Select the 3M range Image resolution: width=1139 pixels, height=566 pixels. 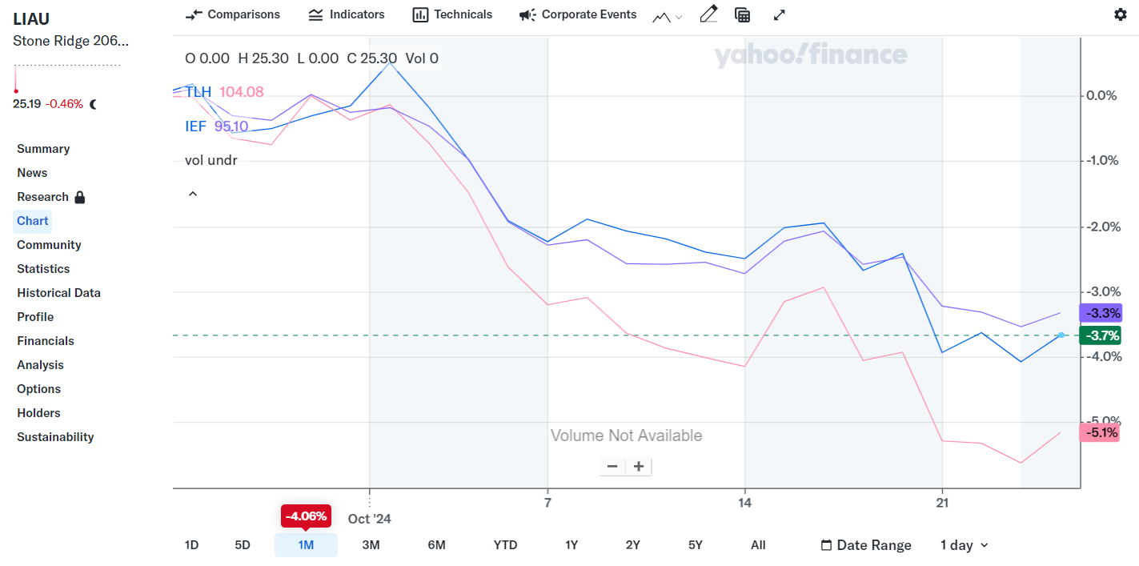coord(371,545)
